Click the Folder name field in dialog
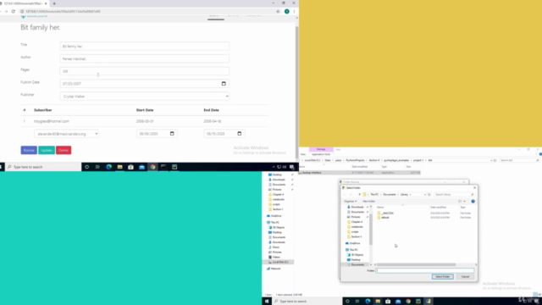 pyautogui.click(x=425, y=270)
